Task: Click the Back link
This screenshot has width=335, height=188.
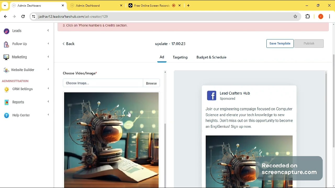Action: coord(69,44)
